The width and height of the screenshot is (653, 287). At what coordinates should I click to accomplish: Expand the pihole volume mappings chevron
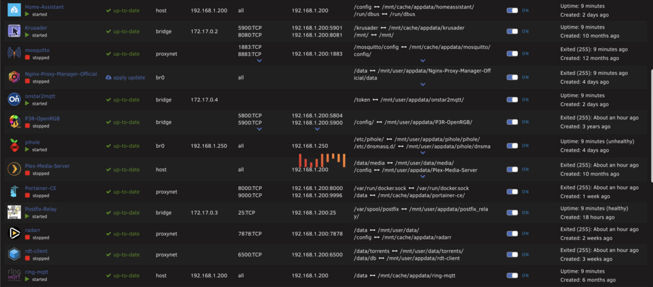(422, 153)
